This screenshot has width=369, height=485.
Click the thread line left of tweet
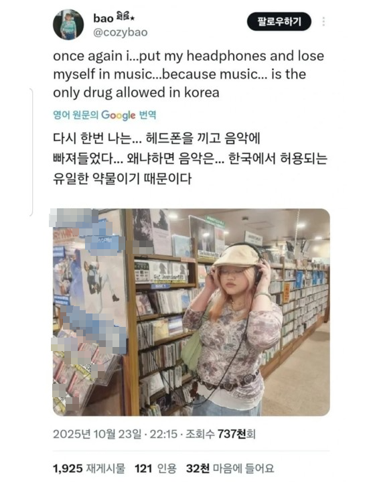[31, 152]
